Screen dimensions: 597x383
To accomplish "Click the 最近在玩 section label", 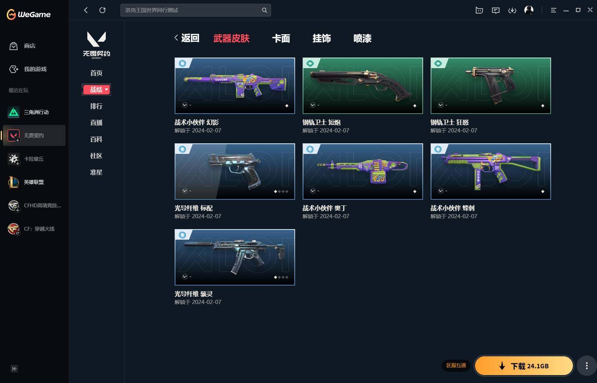I will coord(18,90).
